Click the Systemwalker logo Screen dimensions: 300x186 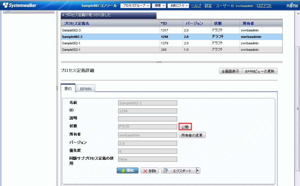click(19, 5)
